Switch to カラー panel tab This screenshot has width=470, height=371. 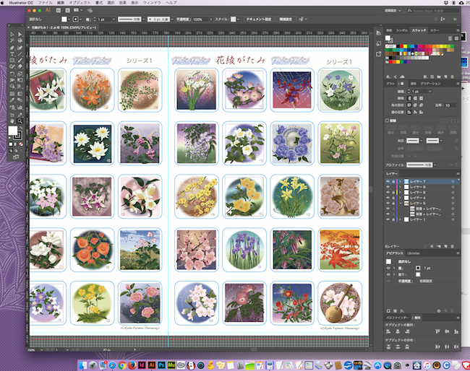(435, 30)
